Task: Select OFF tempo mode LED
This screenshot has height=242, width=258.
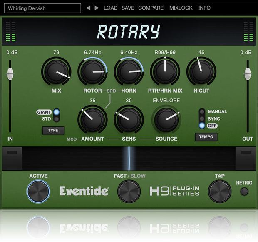Action: click(202, 126)
